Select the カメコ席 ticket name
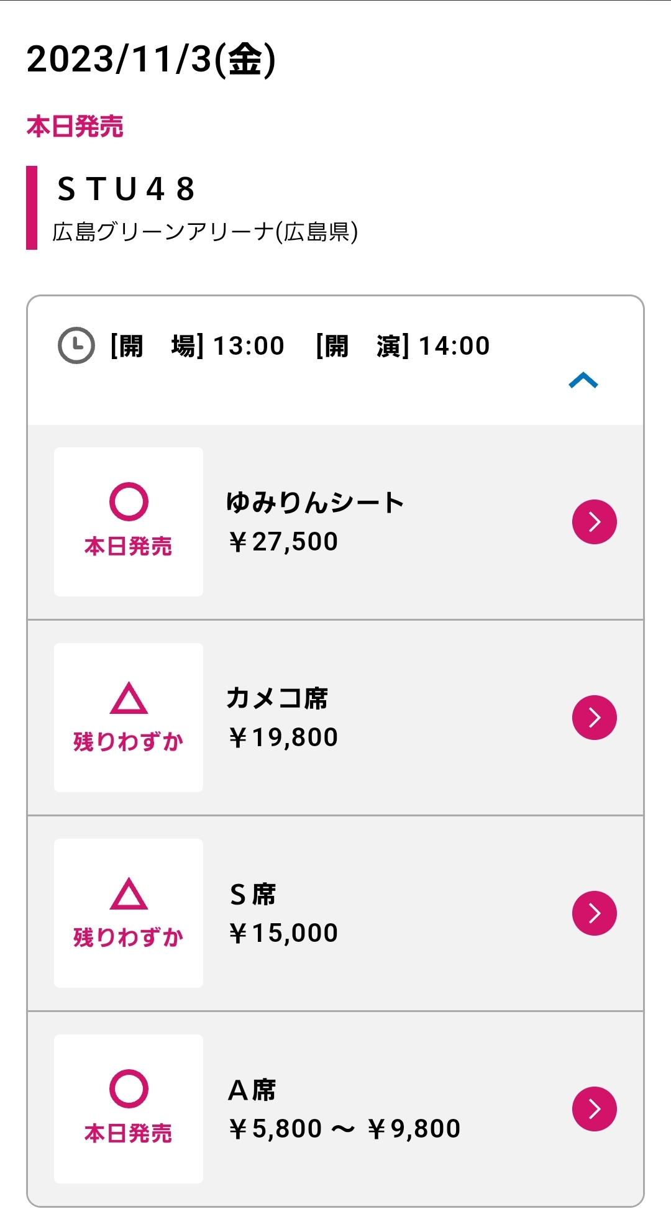 (x=277, y=698)
